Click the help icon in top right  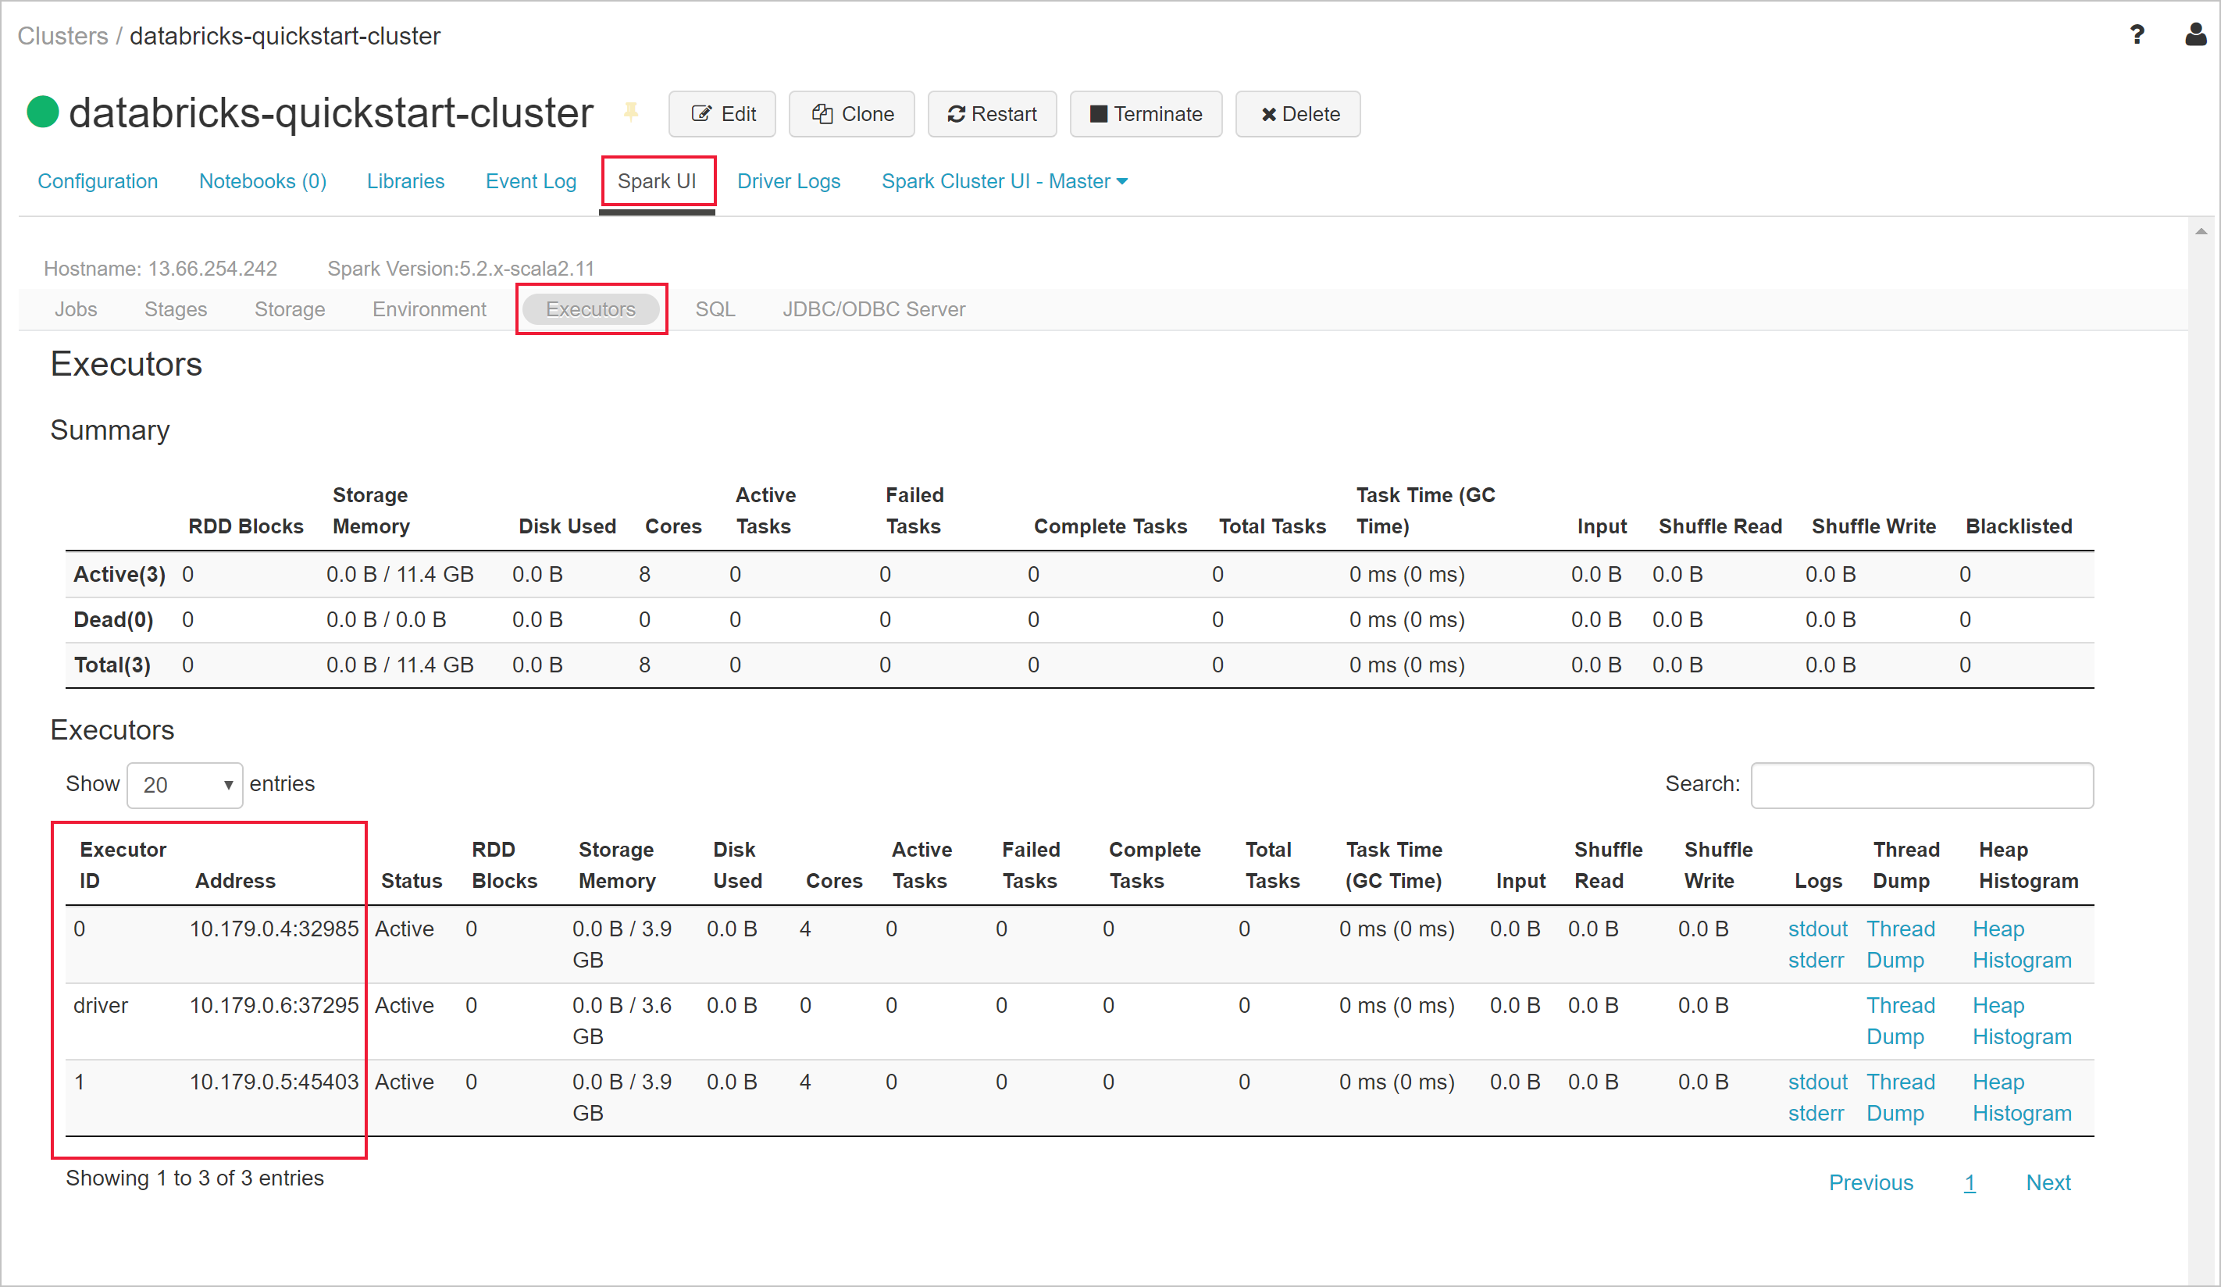tap(2137, 34)
